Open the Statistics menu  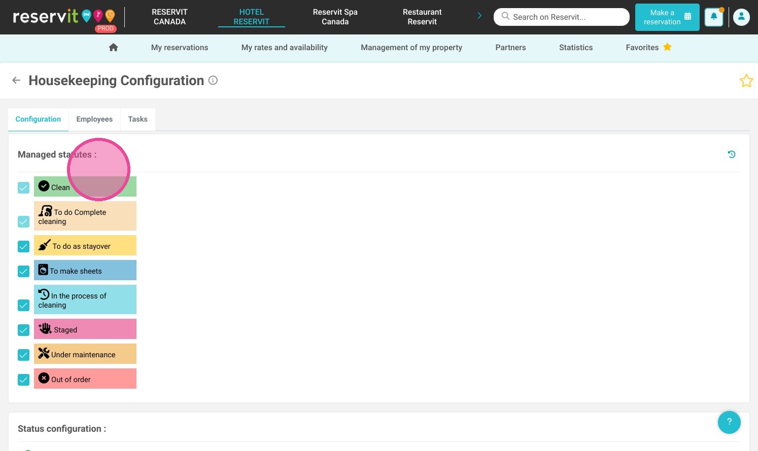coord(576,47)
